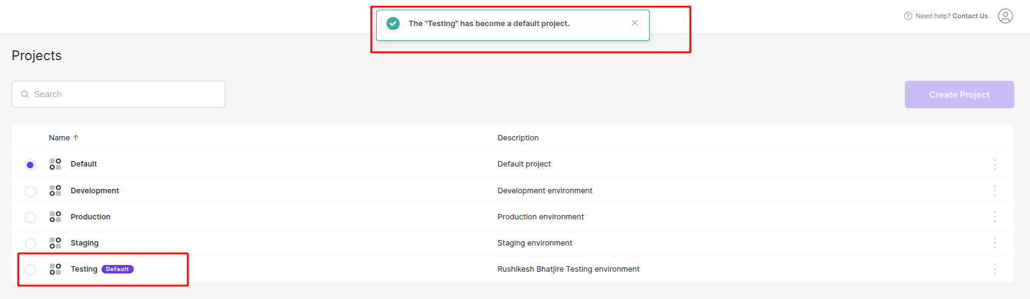The height and width of the screenshot is (299, 1030).
Task: Click the Create Project button
Action: (960, 95)
